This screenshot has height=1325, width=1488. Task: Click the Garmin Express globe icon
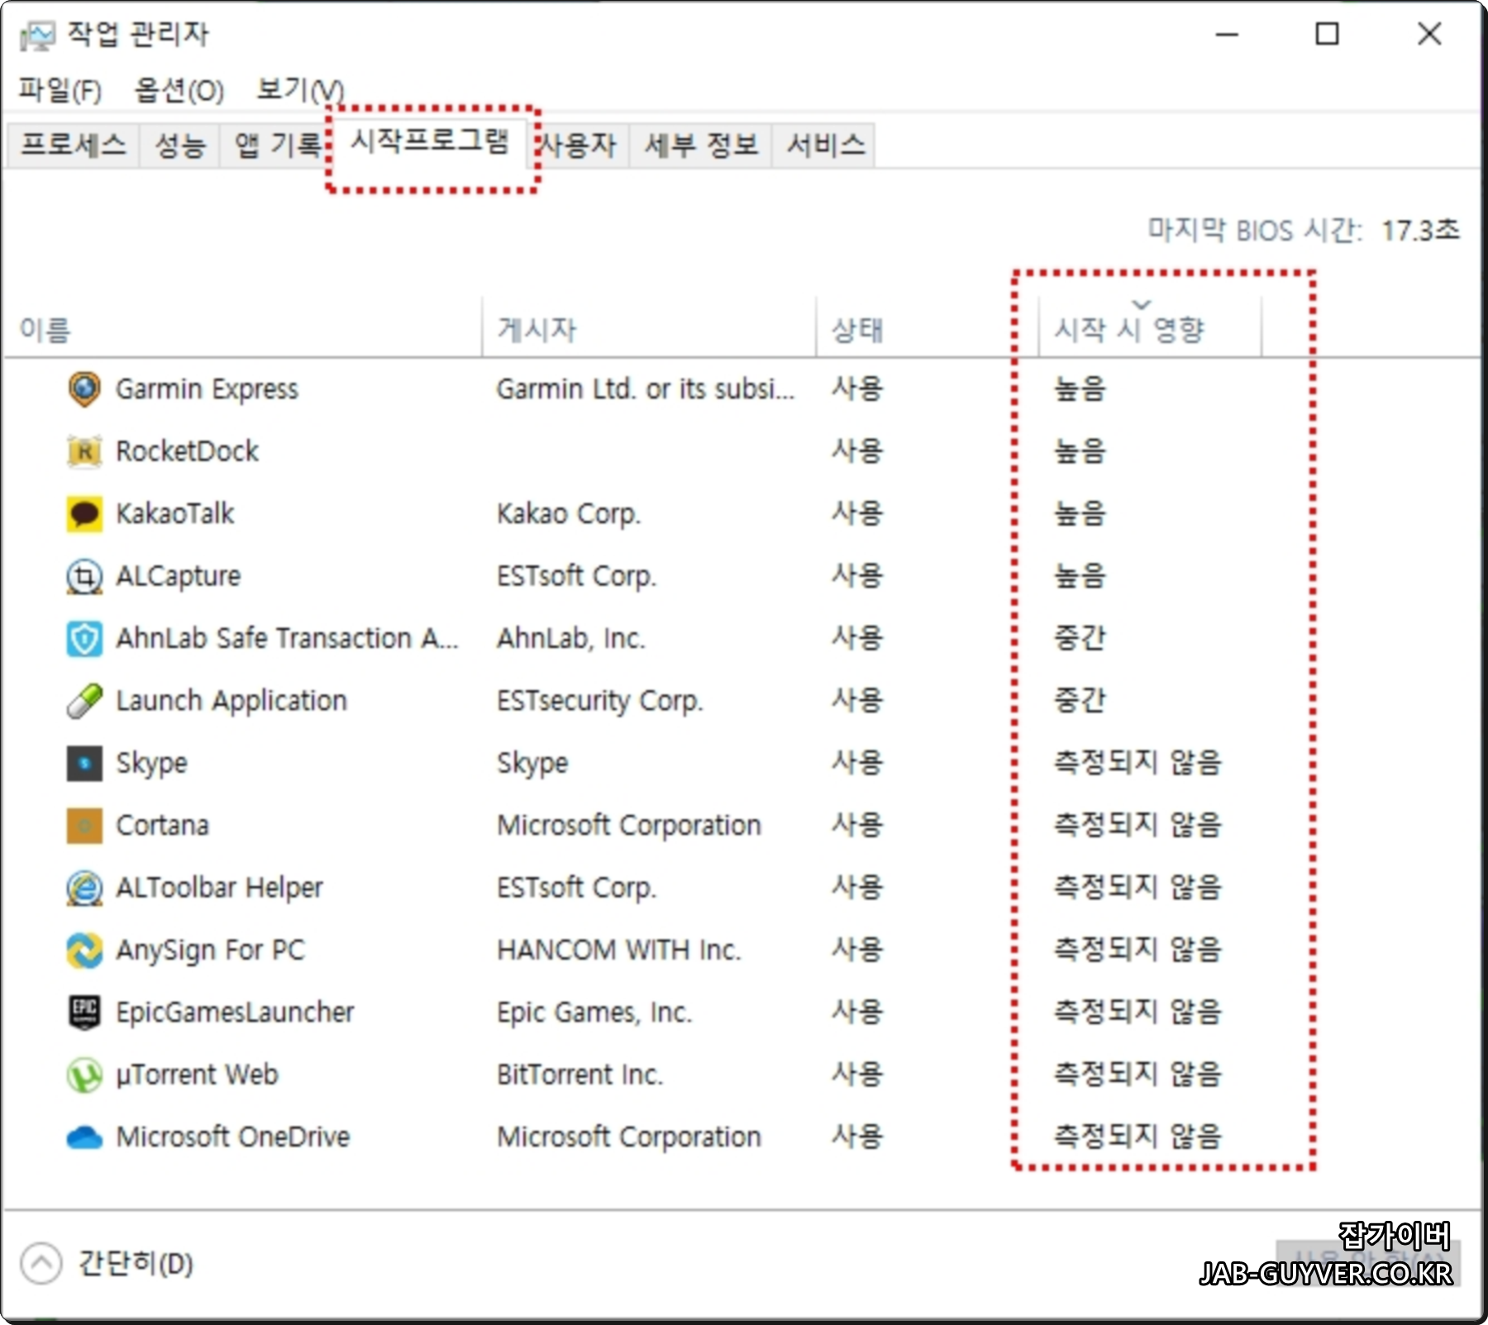[84, 389]
